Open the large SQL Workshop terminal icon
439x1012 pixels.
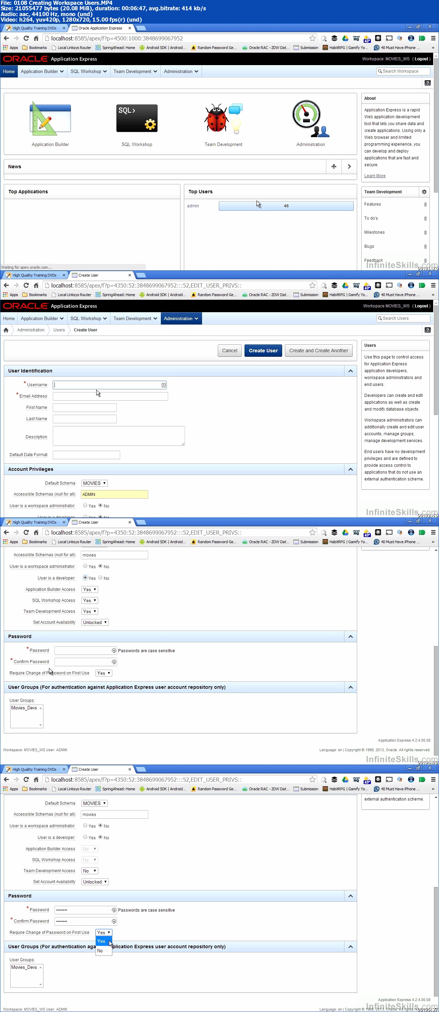point(137,118)
